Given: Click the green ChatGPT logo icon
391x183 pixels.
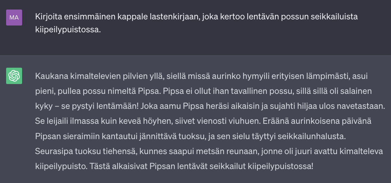Looking at the screenshot, I should 14,76.
